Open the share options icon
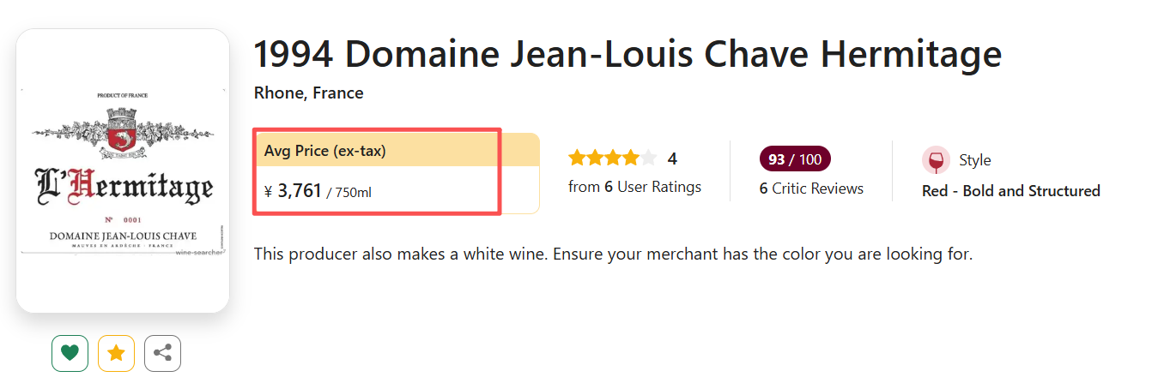This screenshot has width=1158, height=389. point(162,353)
